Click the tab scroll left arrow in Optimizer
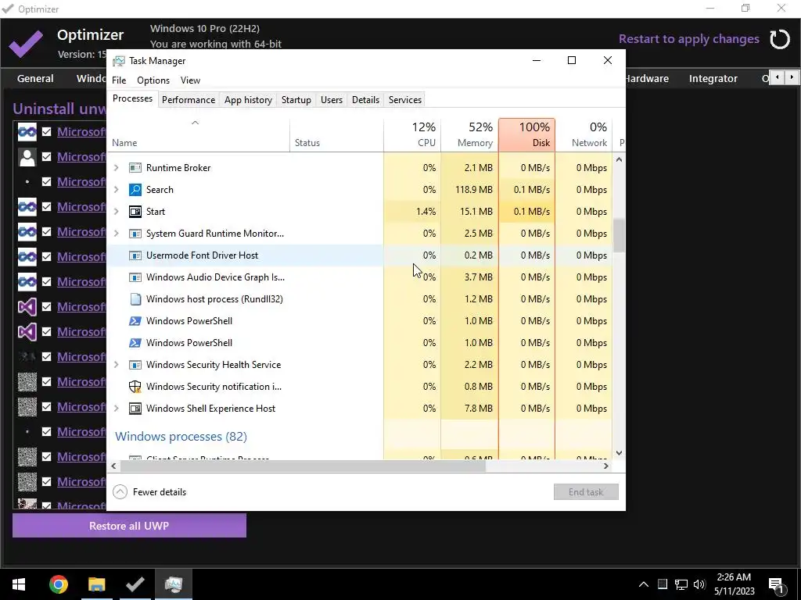Image resolution: width=801 pixels, height=600 pixels. 777,77
